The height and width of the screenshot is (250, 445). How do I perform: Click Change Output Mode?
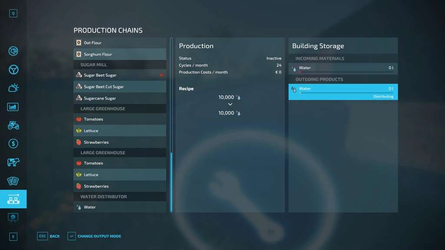click(94, 236)
